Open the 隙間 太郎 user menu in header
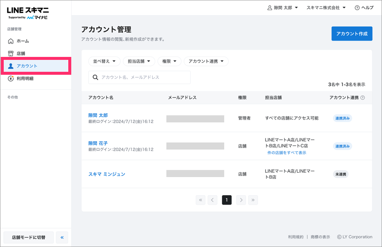Screen dimensions: 382x247 tap(283, 8)
